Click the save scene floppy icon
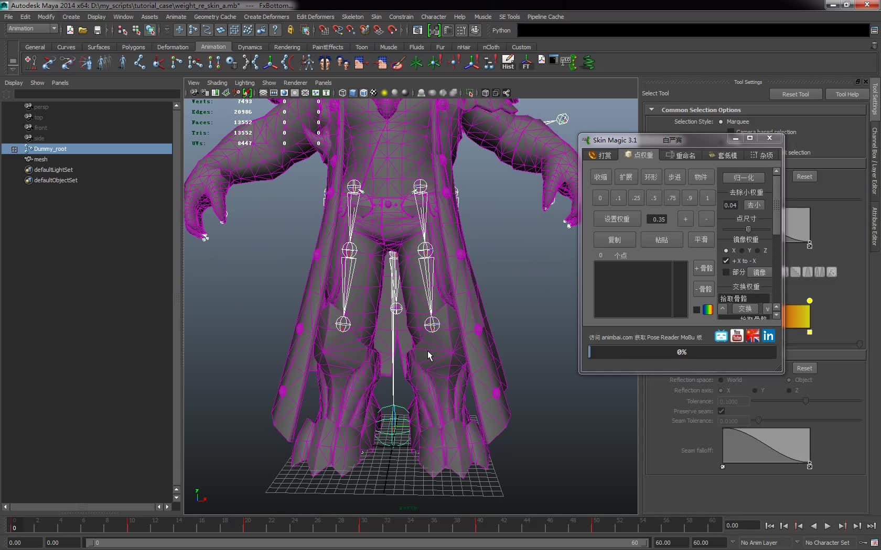This screenshot has height=550, width=881. click(97, 30)
